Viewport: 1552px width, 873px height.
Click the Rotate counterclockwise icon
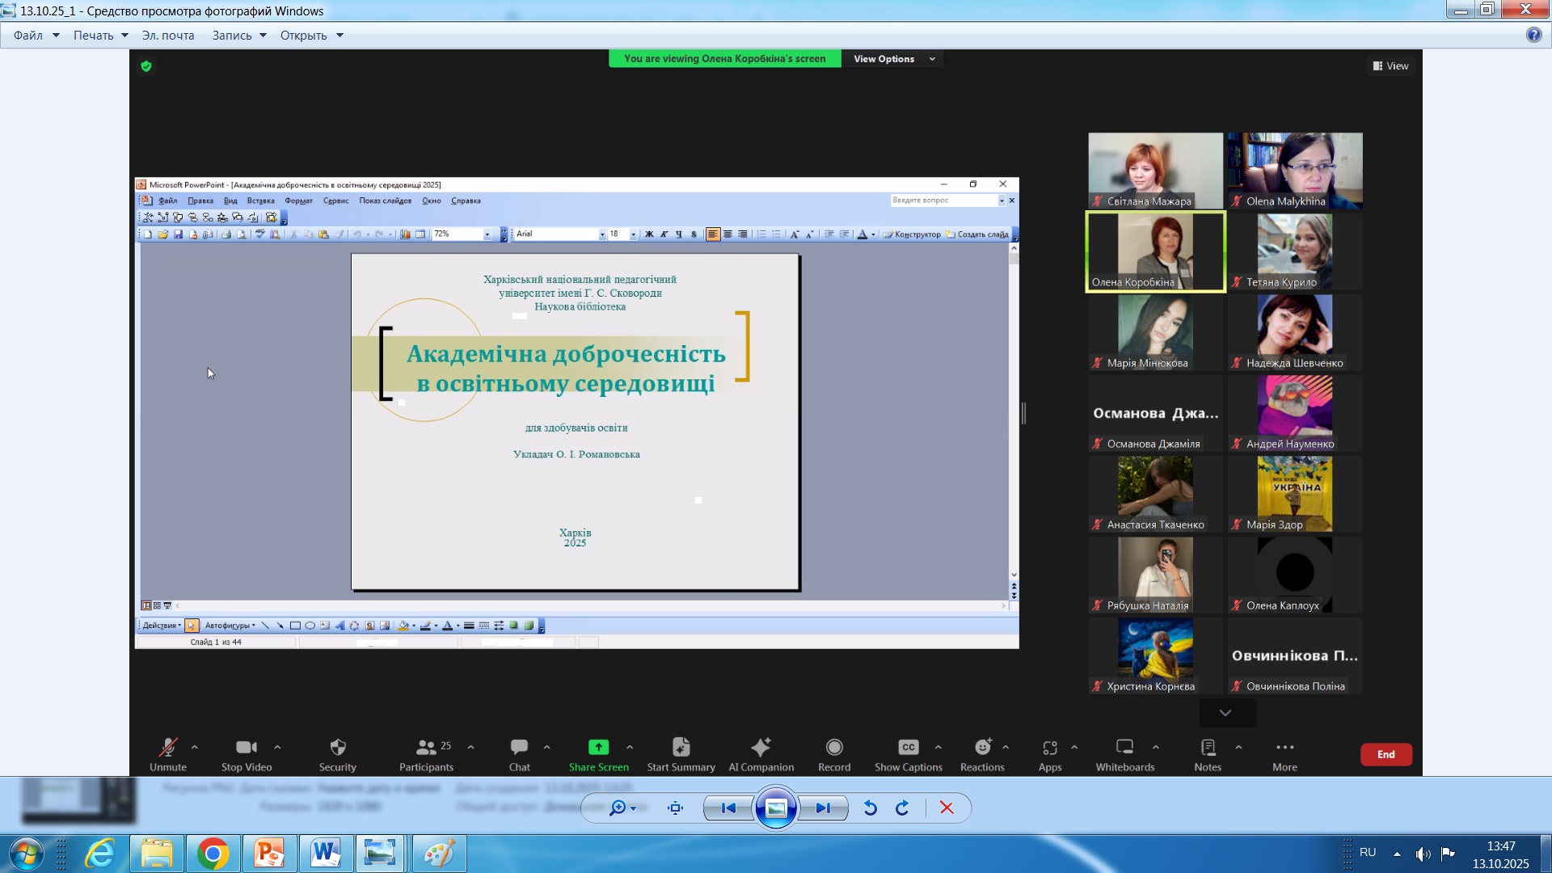coord(871,808)
